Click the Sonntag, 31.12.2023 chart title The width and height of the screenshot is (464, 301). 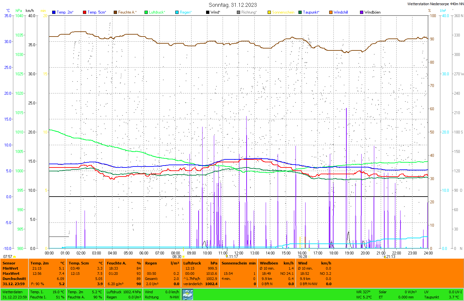233,5
